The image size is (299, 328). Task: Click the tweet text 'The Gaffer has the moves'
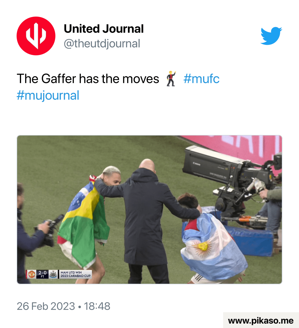coord(88,79)
